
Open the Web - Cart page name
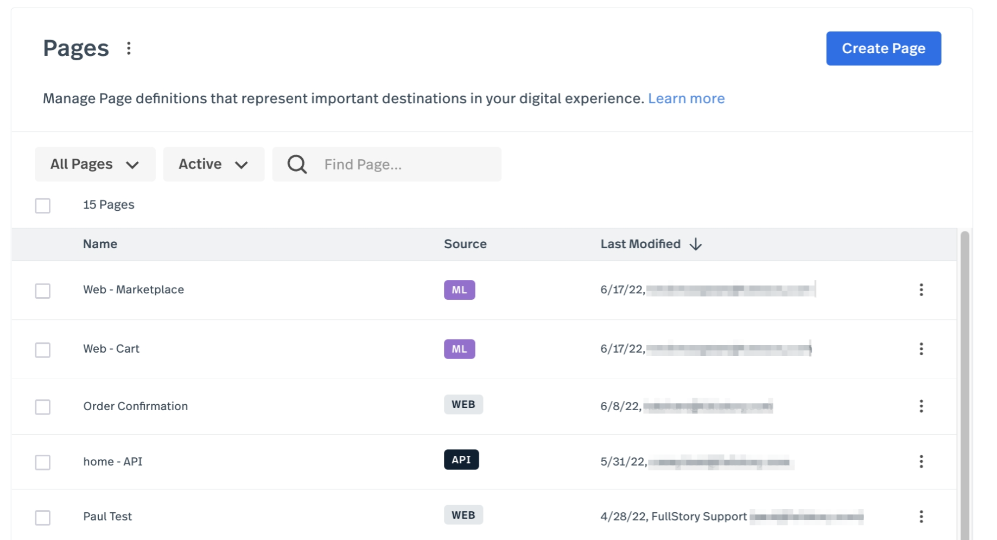[x=111, y=349]
